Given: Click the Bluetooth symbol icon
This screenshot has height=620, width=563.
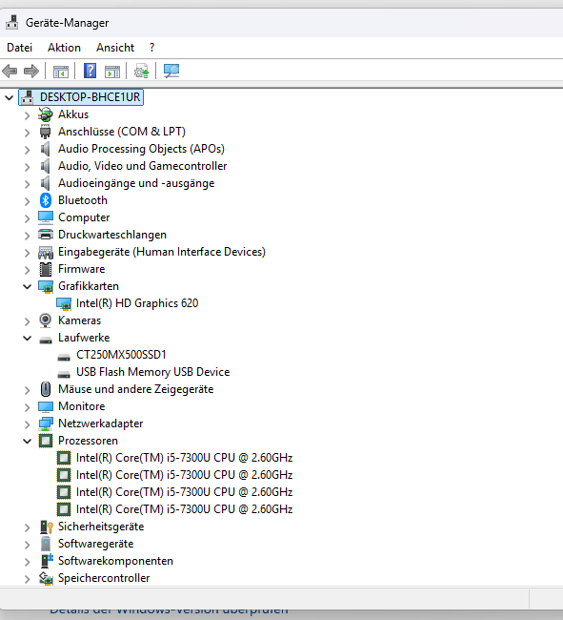Looking at the screenshot, I should tap(46, 200).
